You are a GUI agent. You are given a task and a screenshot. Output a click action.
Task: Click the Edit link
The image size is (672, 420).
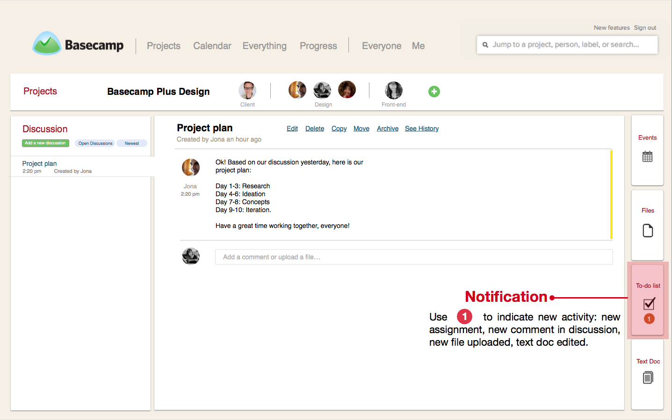point(292,128)
